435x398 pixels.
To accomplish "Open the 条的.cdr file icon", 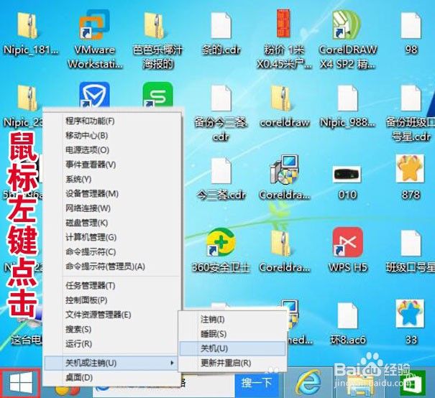I will [221, 25].
